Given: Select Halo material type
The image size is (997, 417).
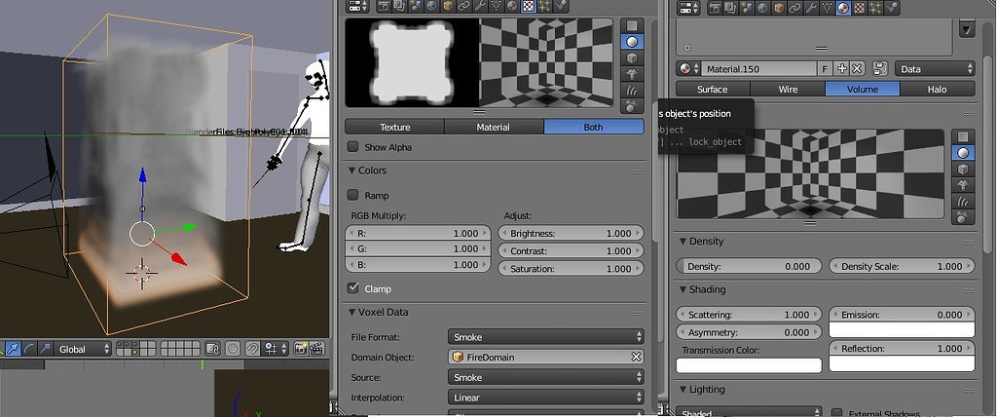Looking at the screenshot, I should [x=938, y=89].
